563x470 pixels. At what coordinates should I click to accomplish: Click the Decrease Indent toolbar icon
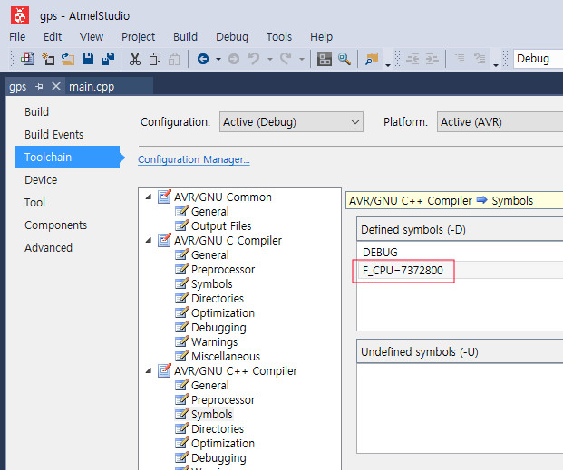413,59
